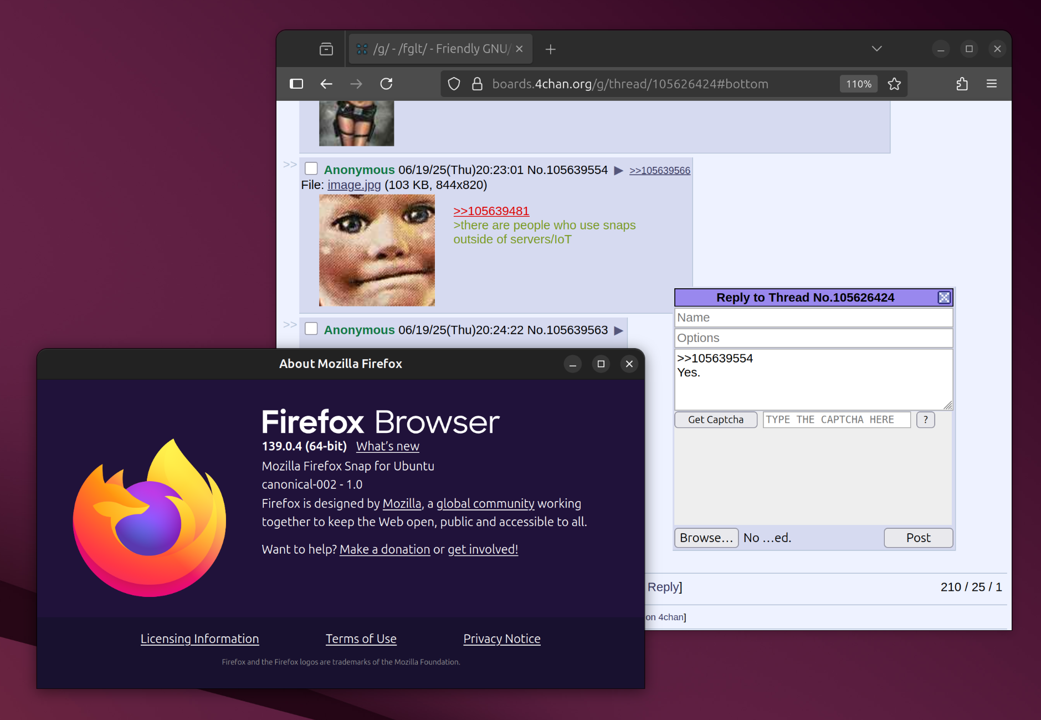Open the What's new link

click(x=388, y=446)
